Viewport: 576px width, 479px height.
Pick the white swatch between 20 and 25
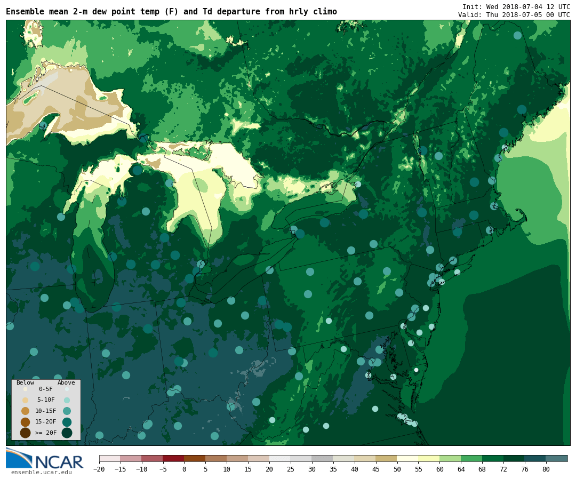281,458
